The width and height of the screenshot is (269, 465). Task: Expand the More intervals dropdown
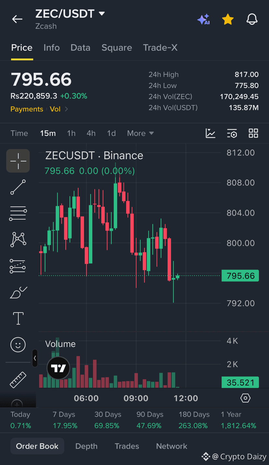[141, 133]
